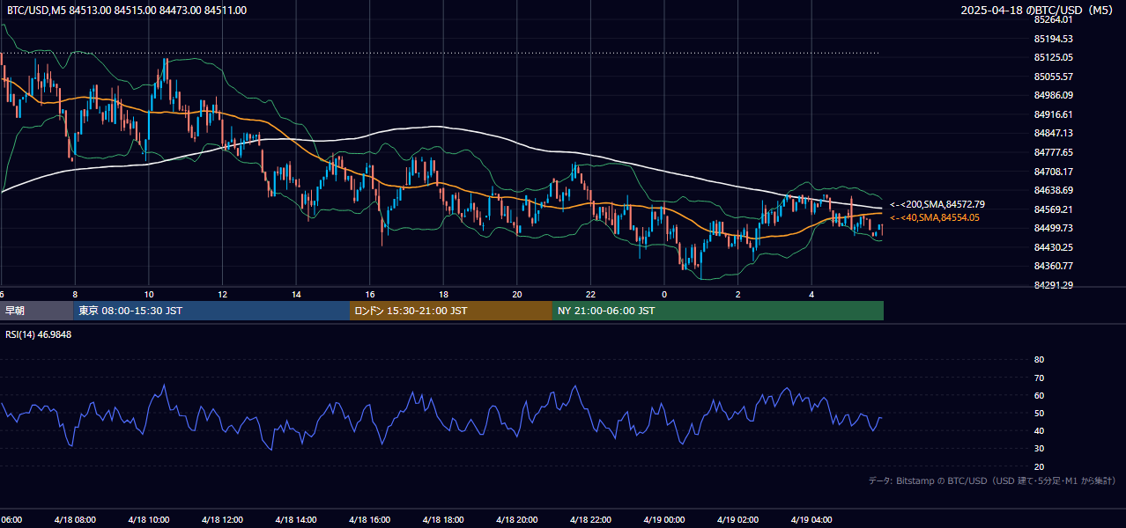Select the ロンドン 15:30-21:00 JST session bar
Image resolution: width=1126 pixels, height=528 pixels.
click(451, 311)
